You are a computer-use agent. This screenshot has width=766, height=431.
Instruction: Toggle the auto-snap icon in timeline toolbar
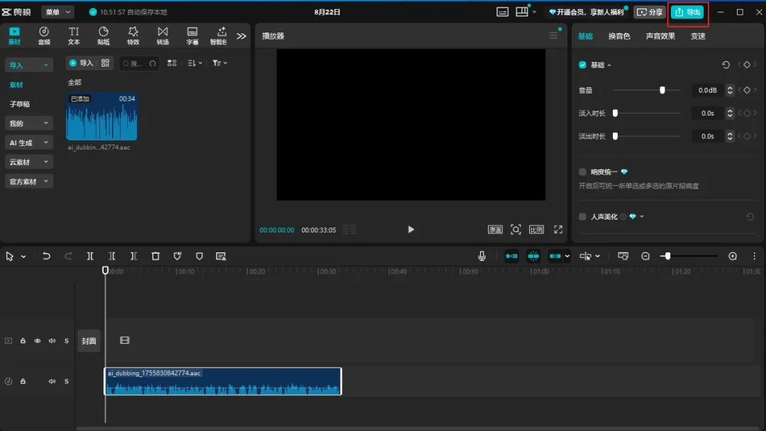point(533,256)
